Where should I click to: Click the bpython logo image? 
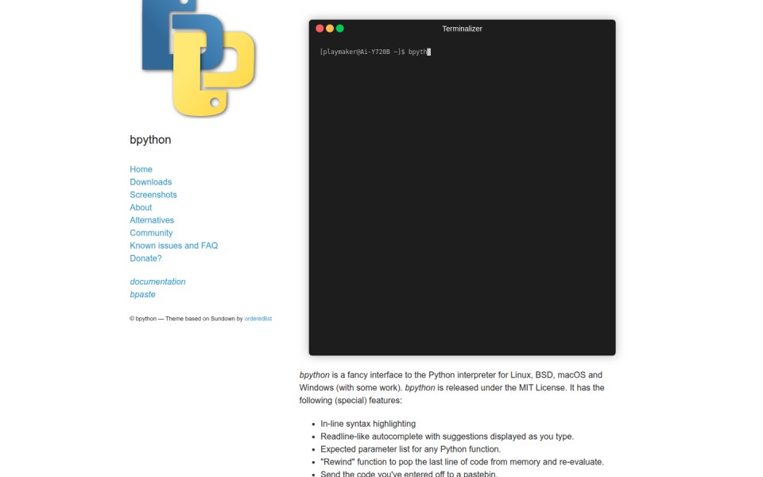(199, 58)
